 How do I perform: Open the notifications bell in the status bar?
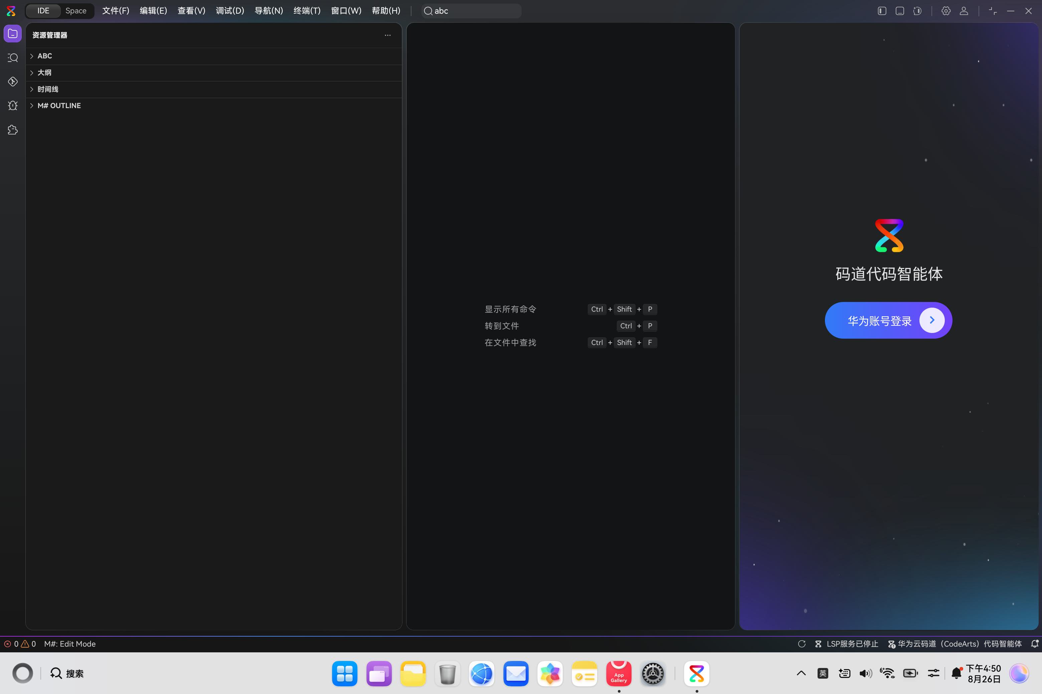point(1034,644)
